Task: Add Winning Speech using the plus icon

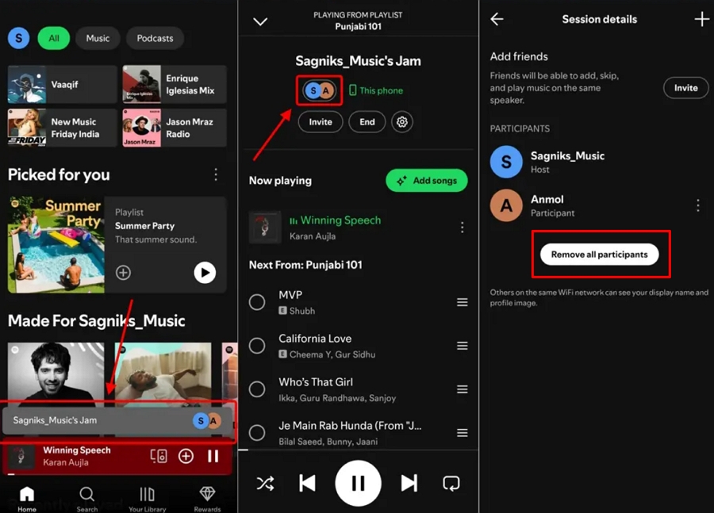Action: point(184,456)
